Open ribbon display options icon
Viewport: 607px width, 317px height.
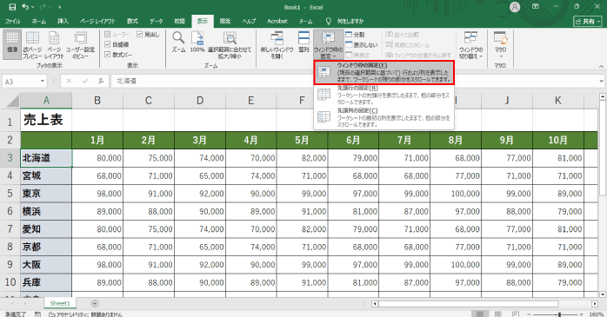536,7
